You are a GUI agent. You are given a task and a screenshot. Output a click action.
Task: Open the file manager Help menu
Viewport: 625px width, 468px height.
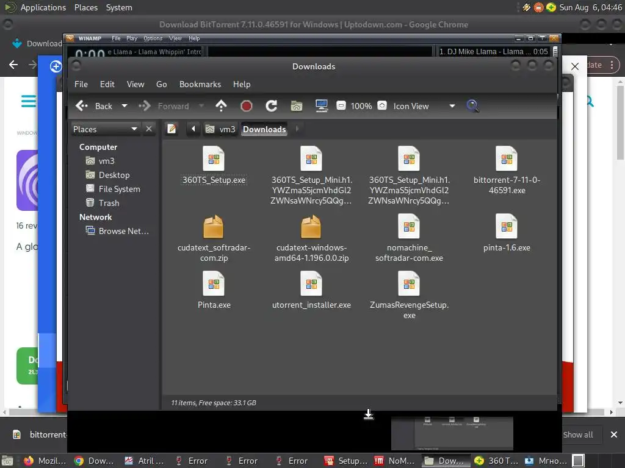pos(242,84)
